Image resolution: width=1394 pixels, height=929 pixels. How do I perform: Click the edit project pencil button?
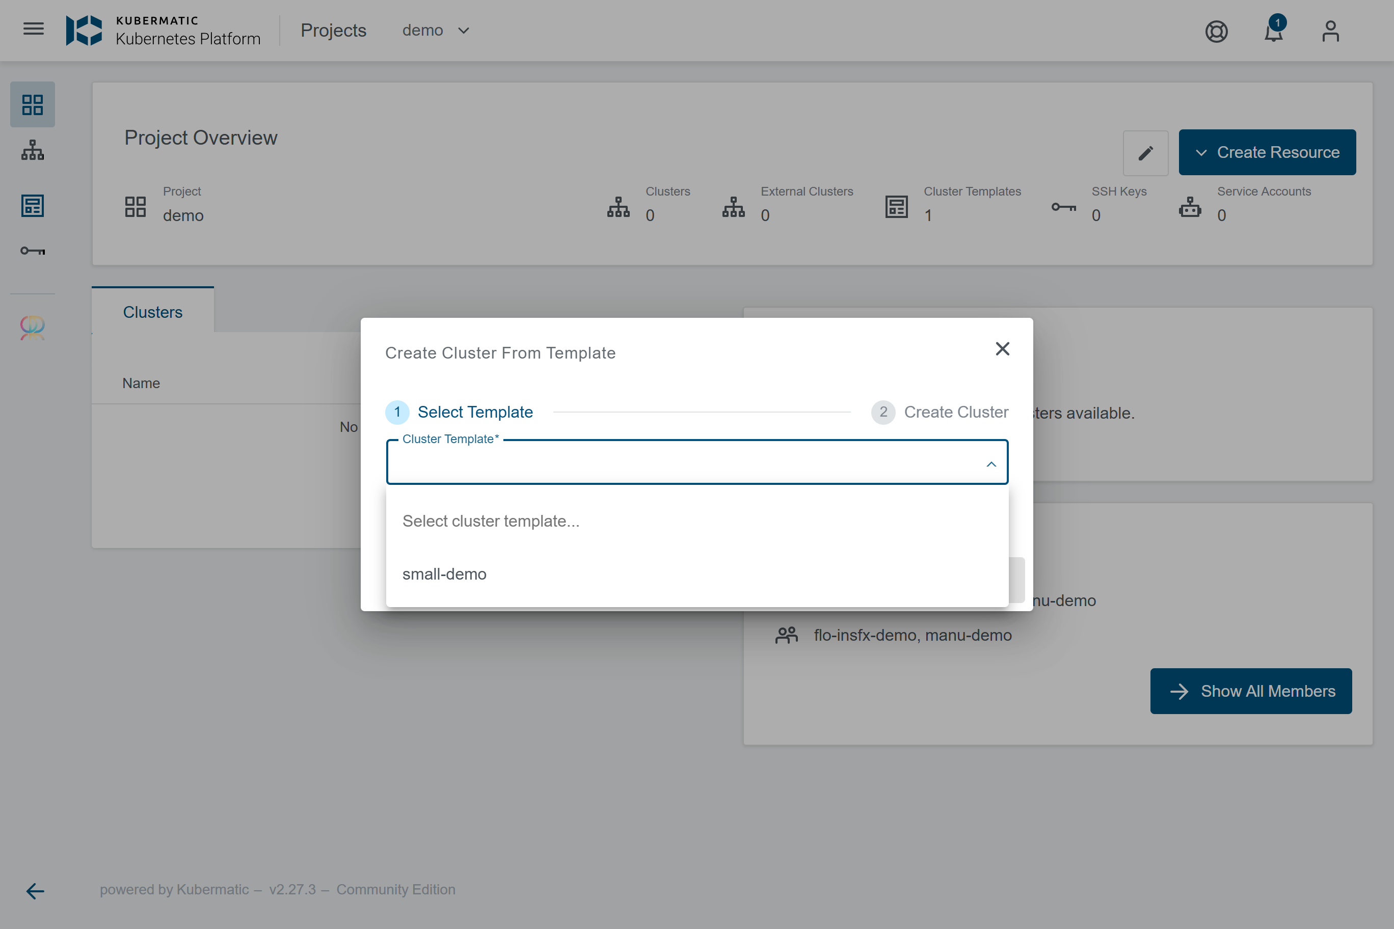[x=1145, y=153]
